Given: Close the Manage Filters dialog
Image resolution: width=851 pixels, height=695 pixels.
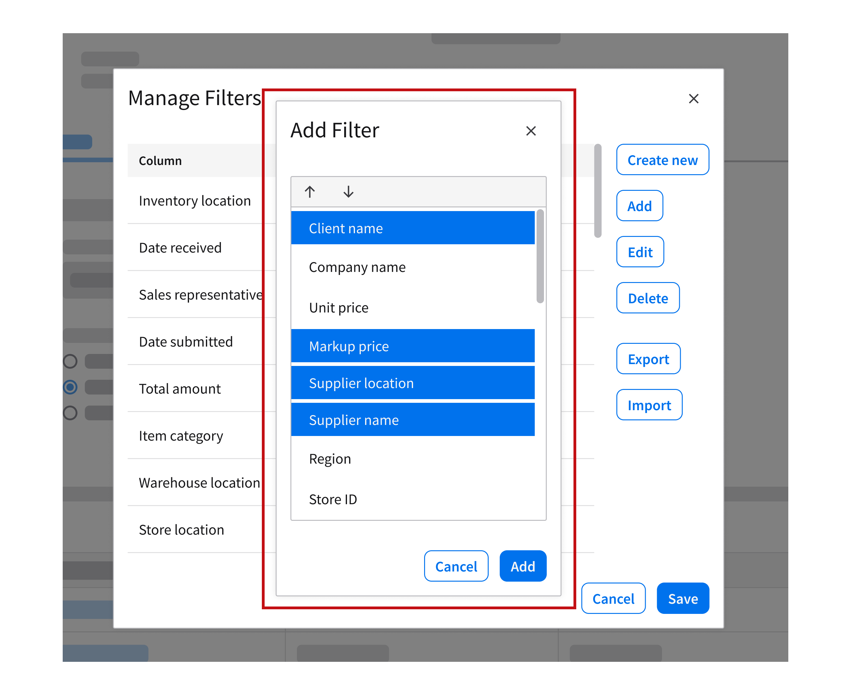Looking at the screenshot, I should coord(693,99).
